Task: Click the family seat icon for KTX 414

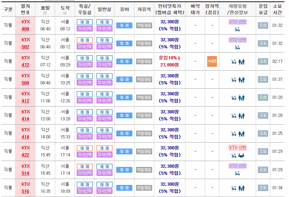Action: tap(241, 116)
